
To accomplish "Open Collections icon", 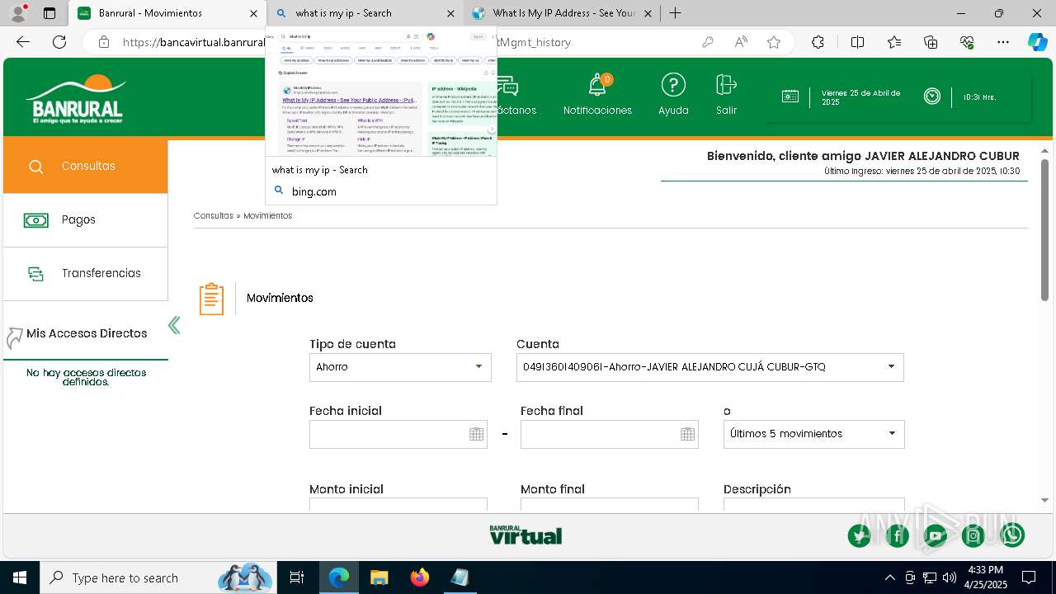I will 931,42.
